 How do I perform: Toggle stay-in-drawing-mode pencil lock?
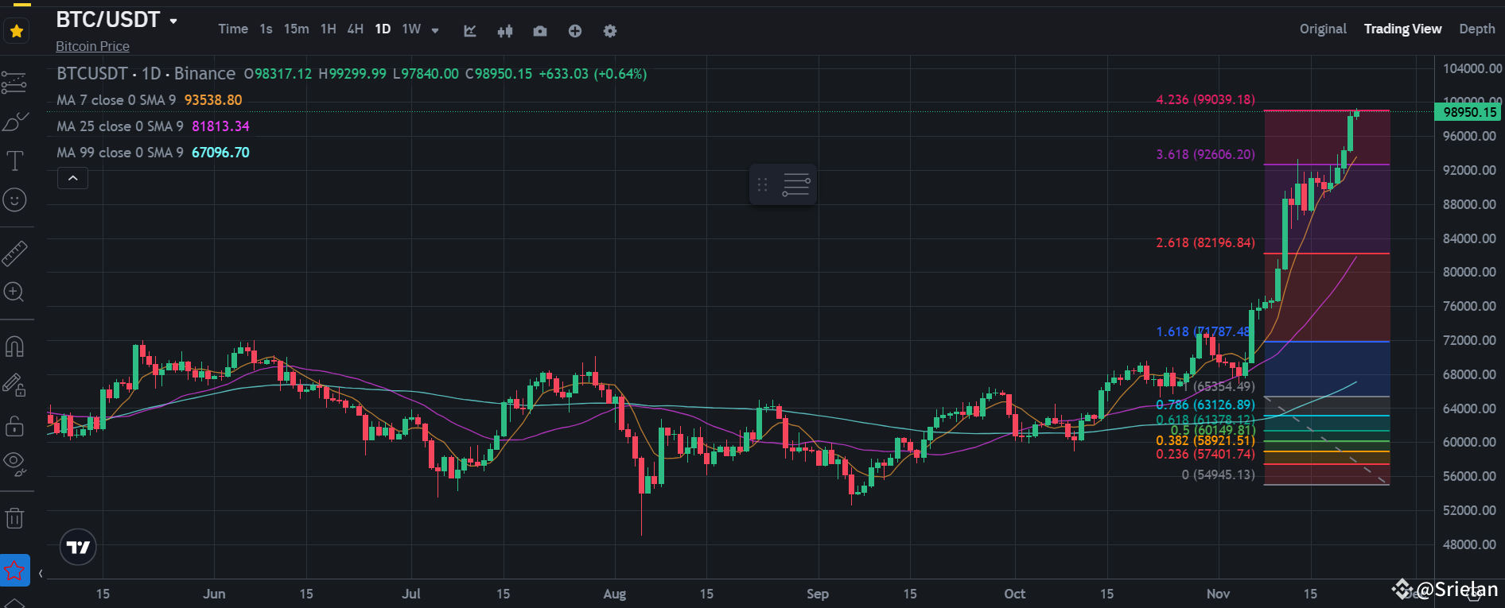(x=14, y=385)
